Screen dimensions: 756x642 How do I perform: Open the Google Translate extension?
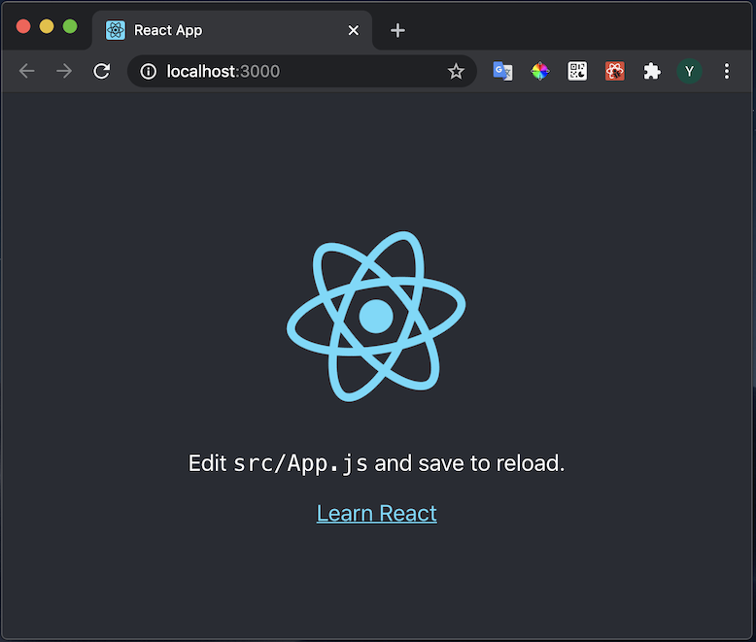(x=502, y=71)
